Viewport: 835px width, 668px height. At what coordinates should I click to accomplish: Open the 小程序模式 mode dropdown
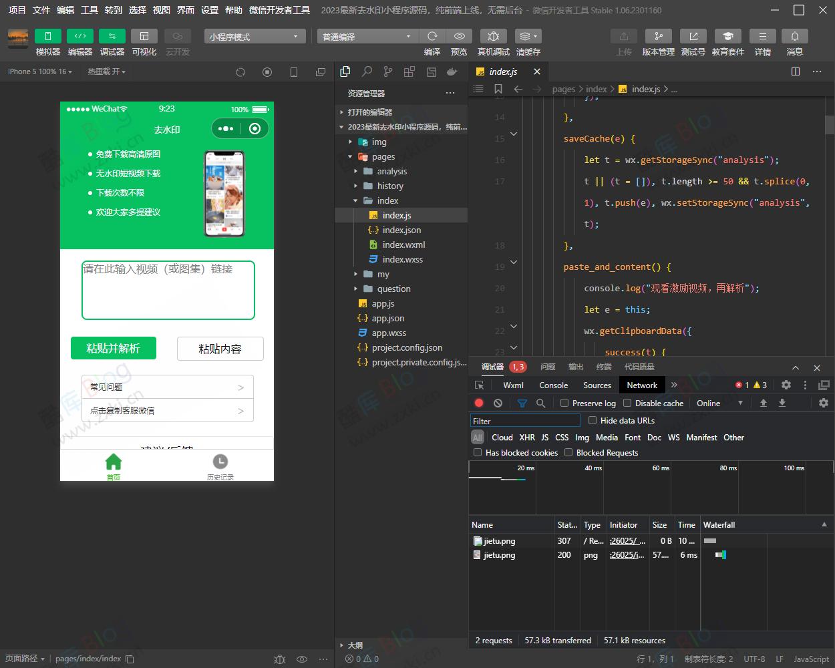coord(255,37)
